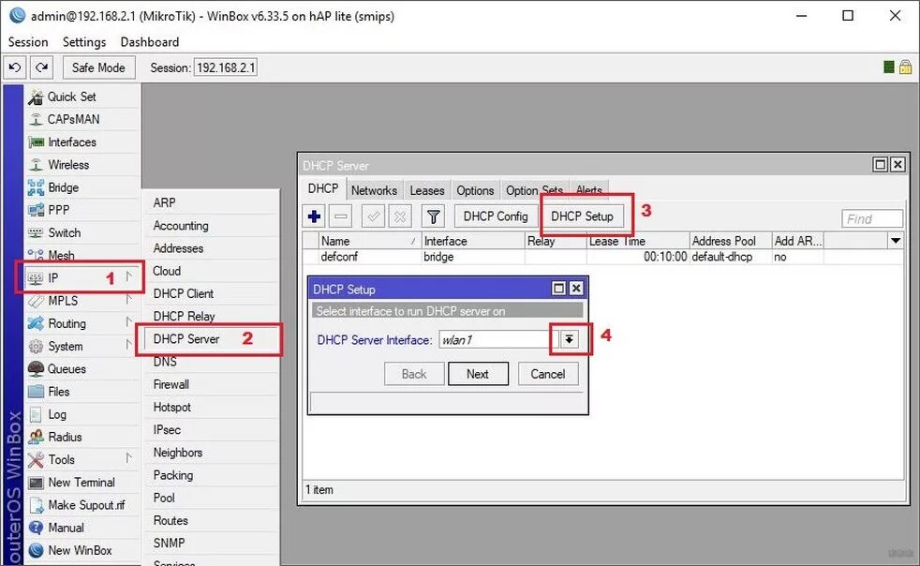The image size is (920, 566).
Task: Open CAPsMAN in the sidebar
Action: [x=82, y=119]
